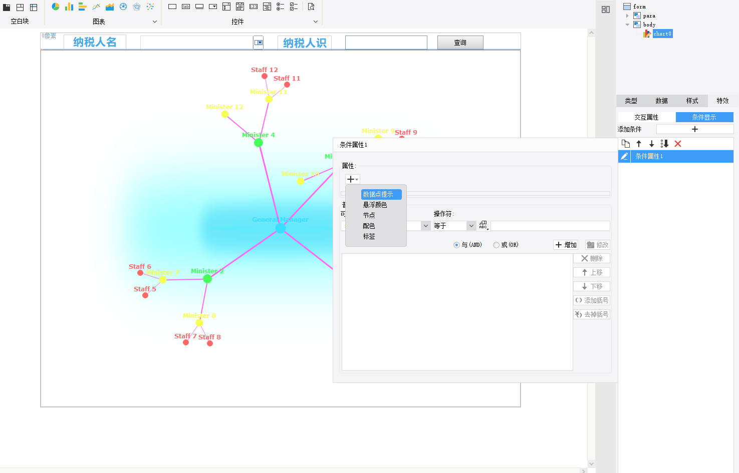Collapse the body tree node
This screenshot has height=473, width=739.
pos(627,25)
